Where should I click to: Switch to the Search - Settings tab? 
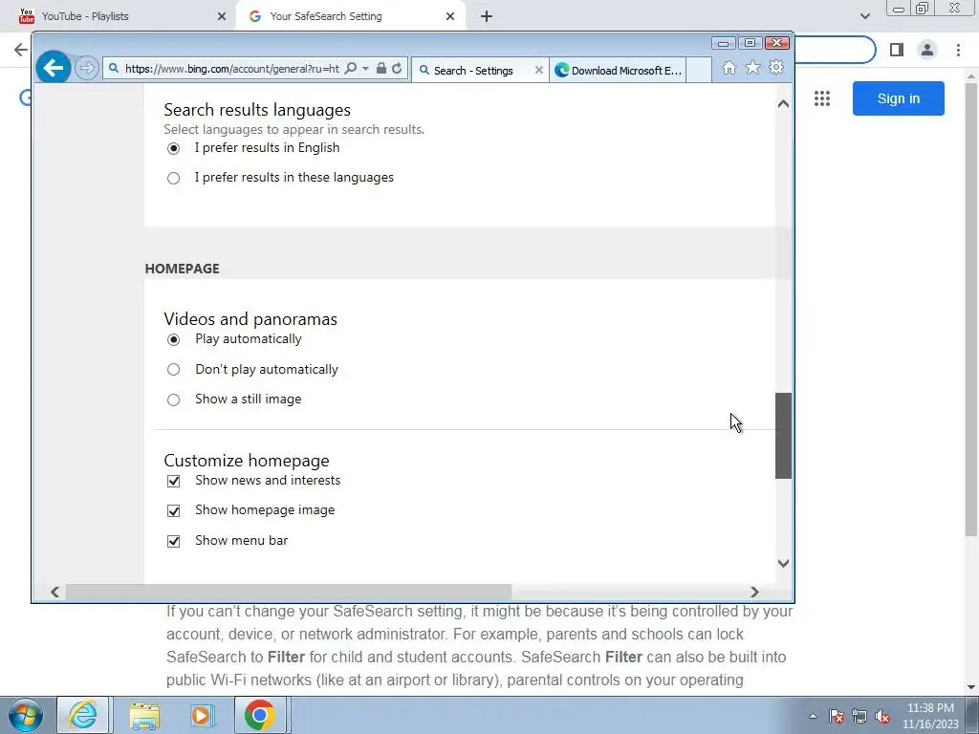coord(473,70)
